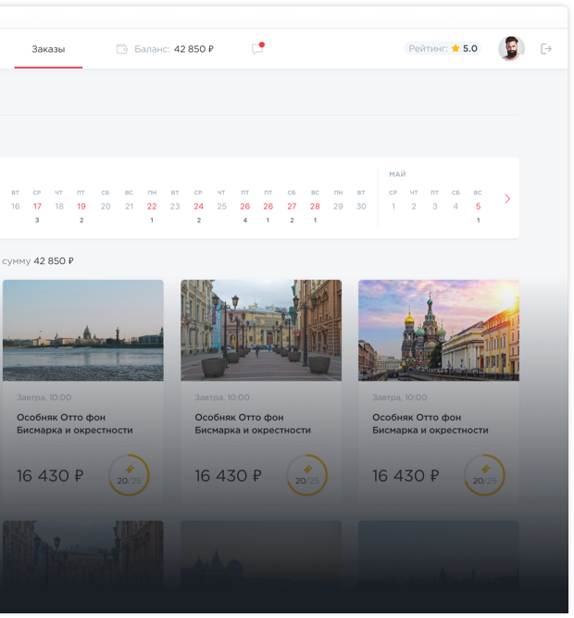This screenshot has height=618, width=574.
Task: Open the chat messages icon with red dot
Action: (x=257, y=49)
